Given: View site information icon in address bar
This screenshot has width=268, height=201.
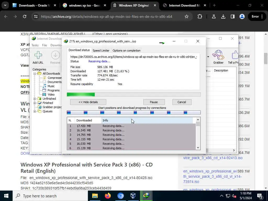Looking at the screenshot, I should (36, 16).
